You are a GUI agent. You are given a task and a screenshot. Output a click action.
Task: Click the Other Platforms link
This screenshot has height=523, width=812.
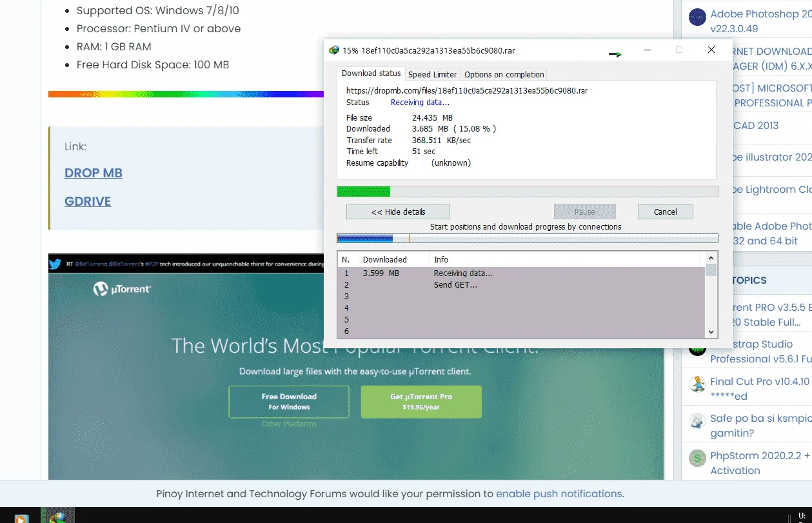[289, 424]
